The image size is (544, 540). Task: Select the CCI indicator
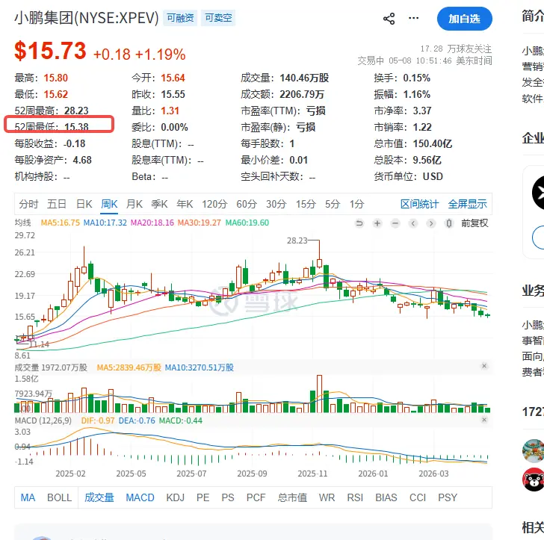(418, 497)
